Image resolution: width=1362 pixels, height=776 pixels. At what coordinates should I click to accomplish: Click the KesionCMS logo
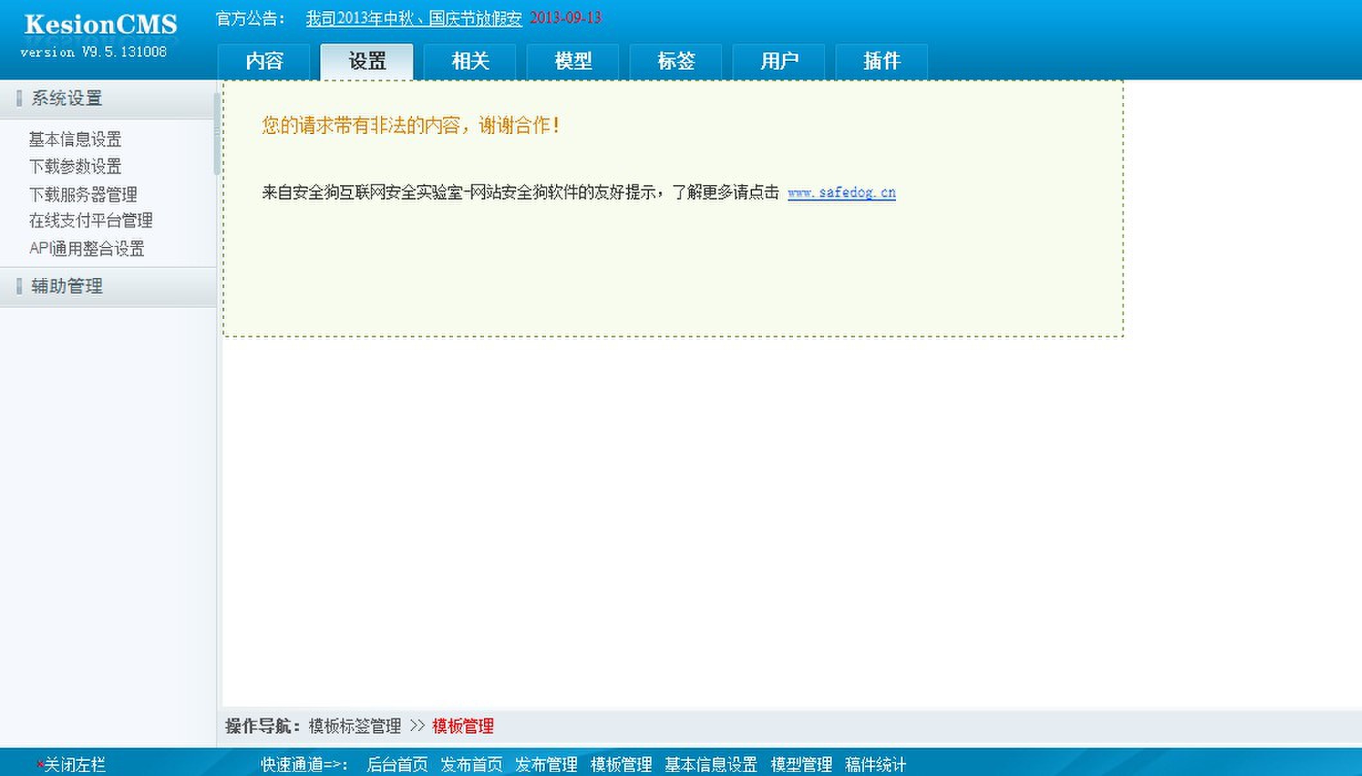tap(100, 24)
